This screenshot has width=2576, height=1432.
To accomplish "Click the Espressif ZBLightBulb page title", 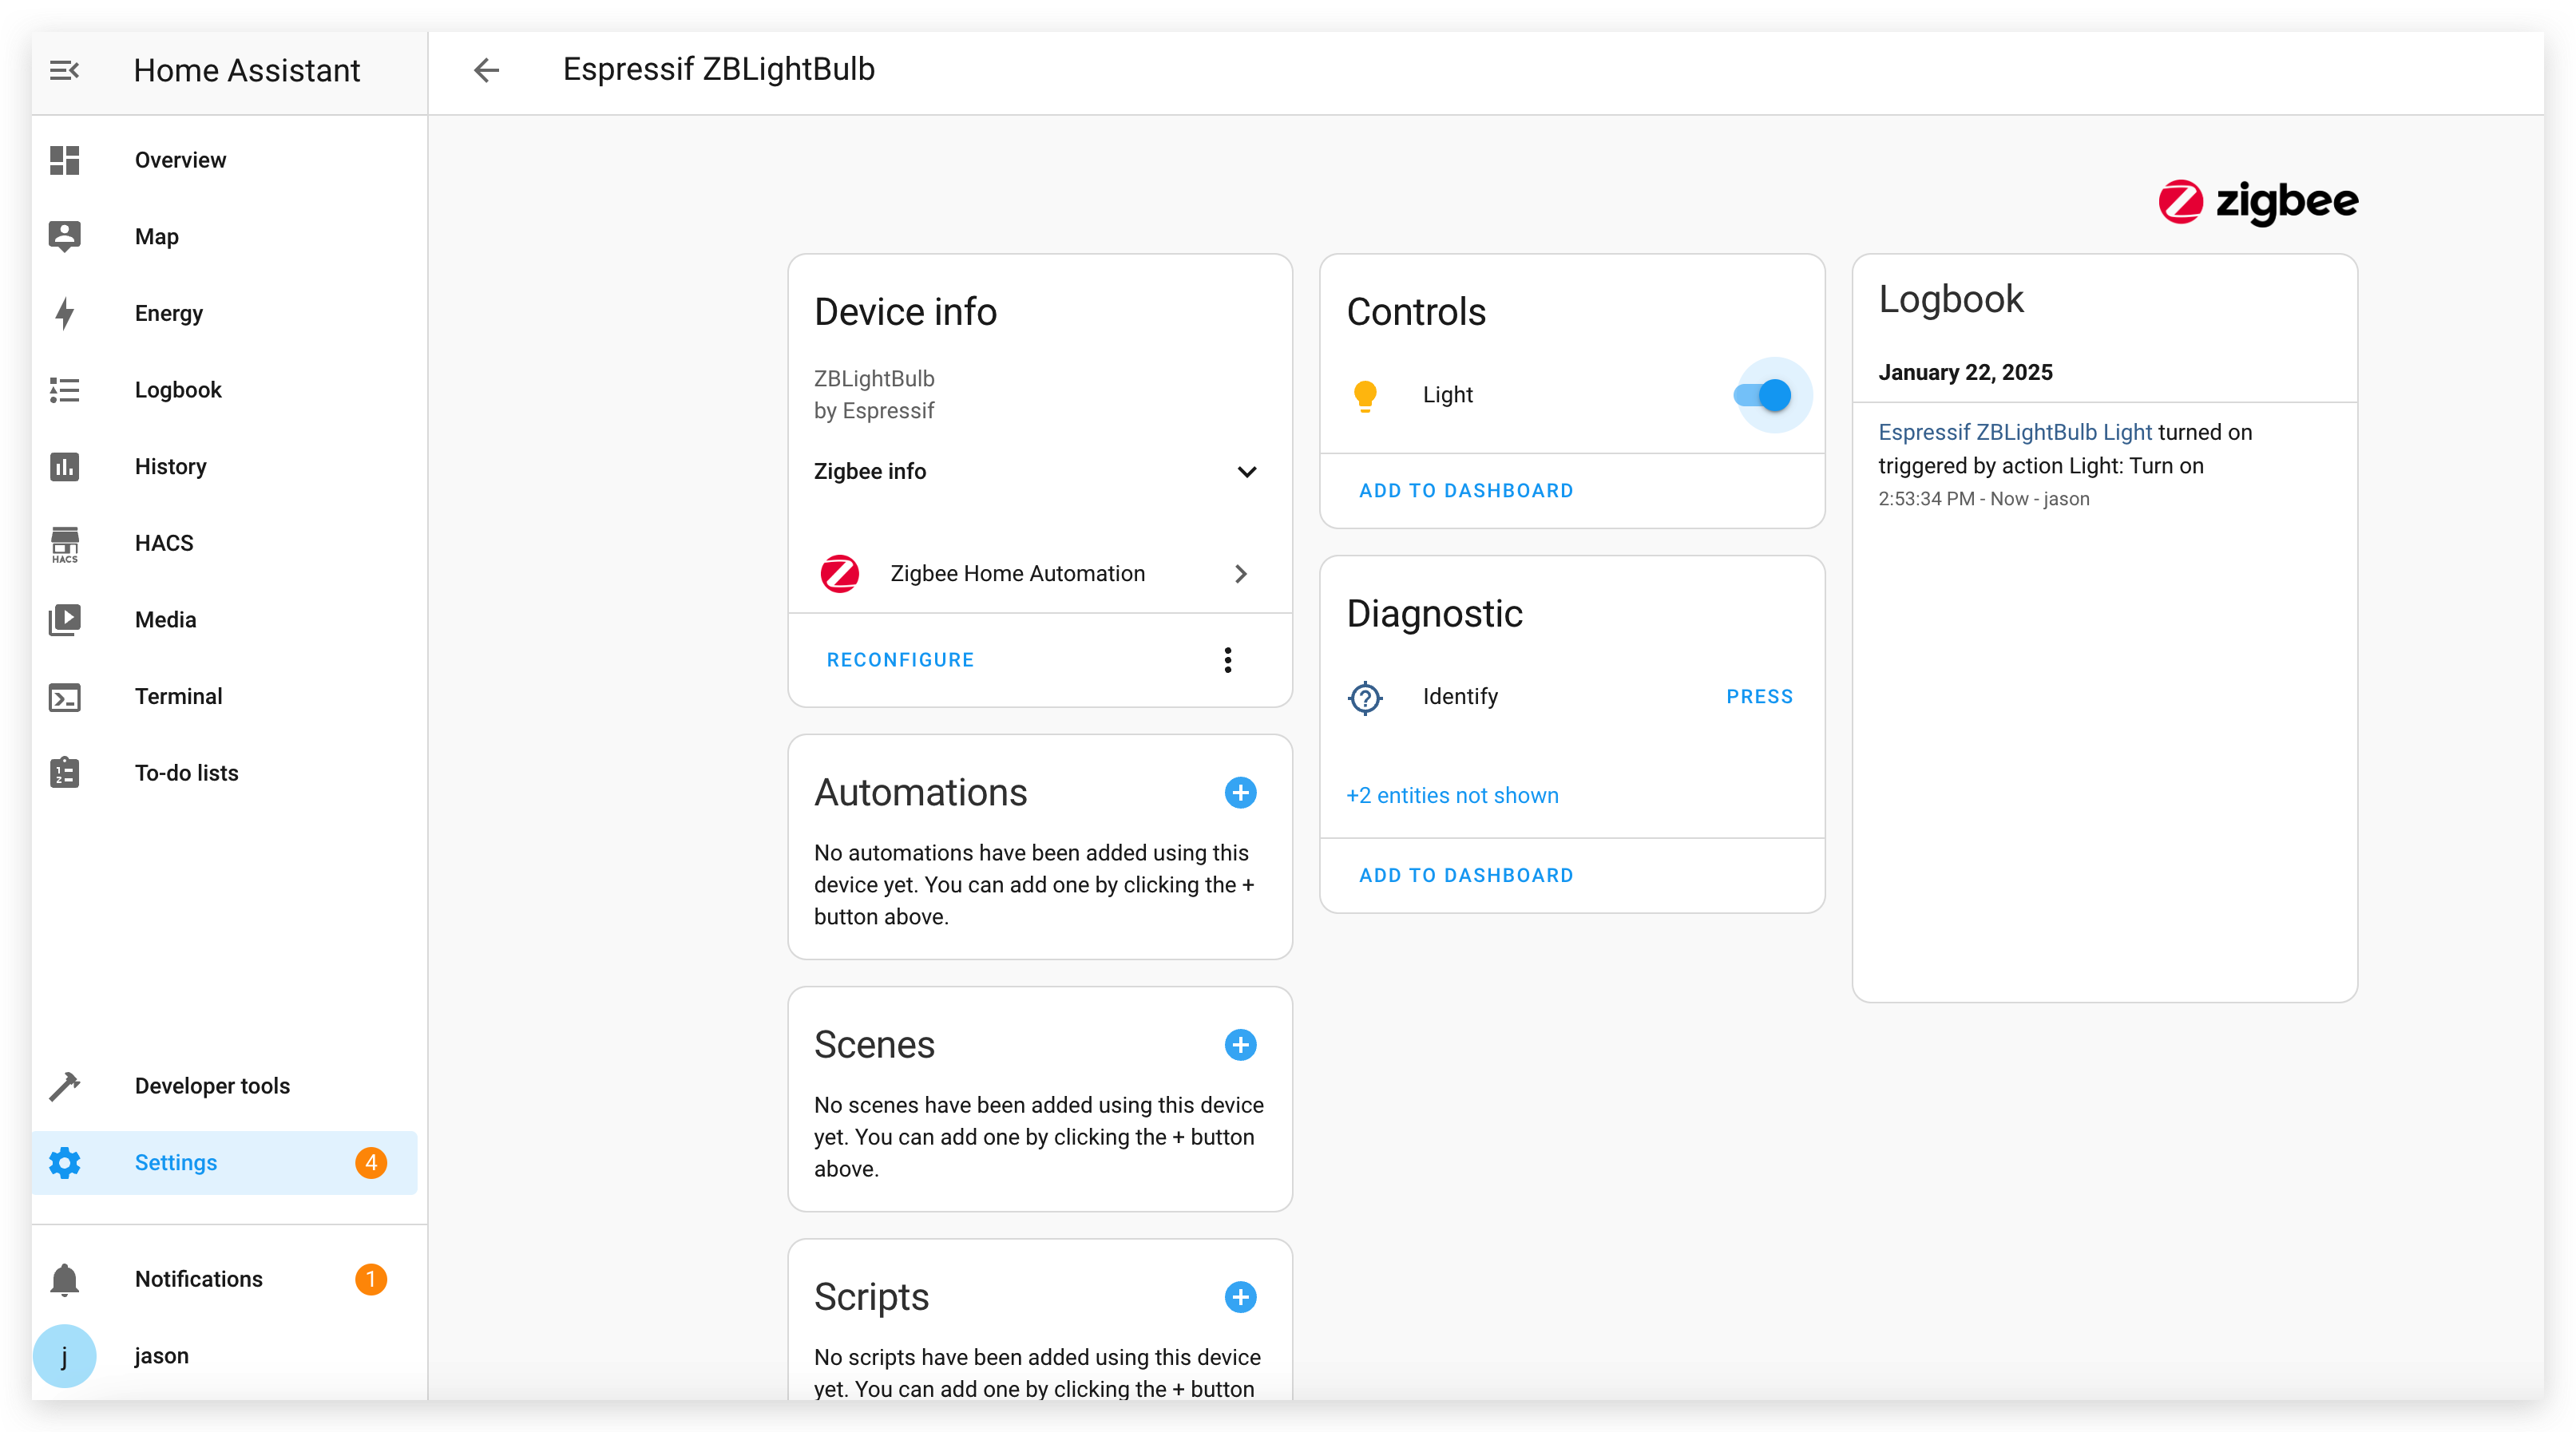I will [718, 69].
